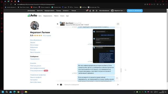
Task: Click the Разместить объявление button
Action: click(135, 11)
